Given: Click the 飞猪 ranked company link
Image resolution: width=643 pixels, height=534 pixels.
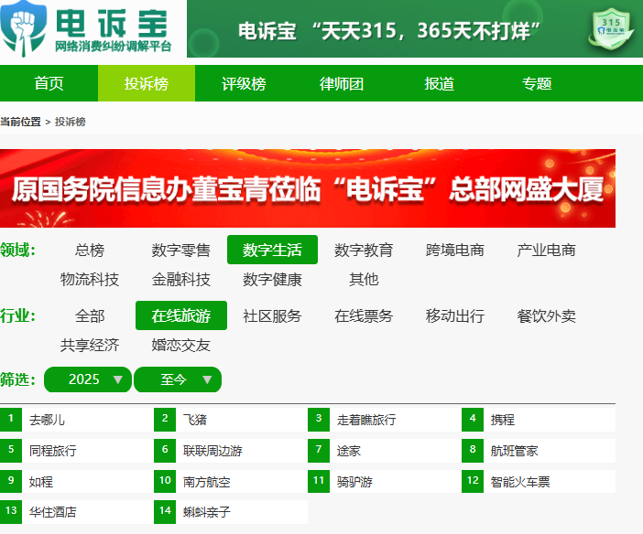Looking at the screenshot, I should [195, 420].
